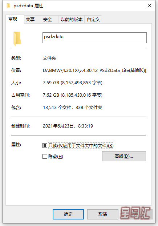
Task: Open the 高级(D)... advanced attributes dialog
Action: point(124,156)
